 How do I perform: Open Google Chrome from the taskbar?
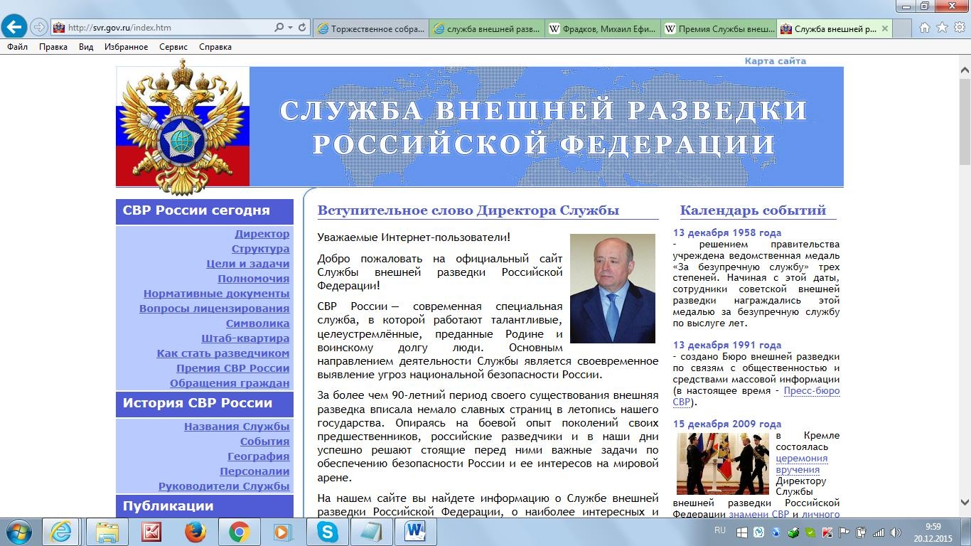[x=239, y=532]
